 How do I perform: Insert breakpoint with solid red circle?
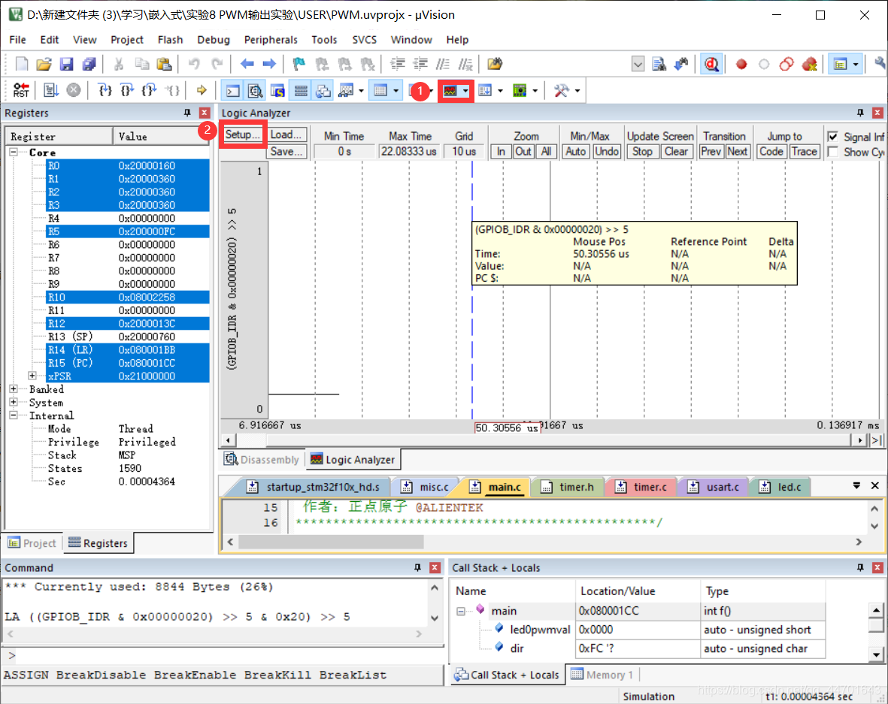point(741,64)
